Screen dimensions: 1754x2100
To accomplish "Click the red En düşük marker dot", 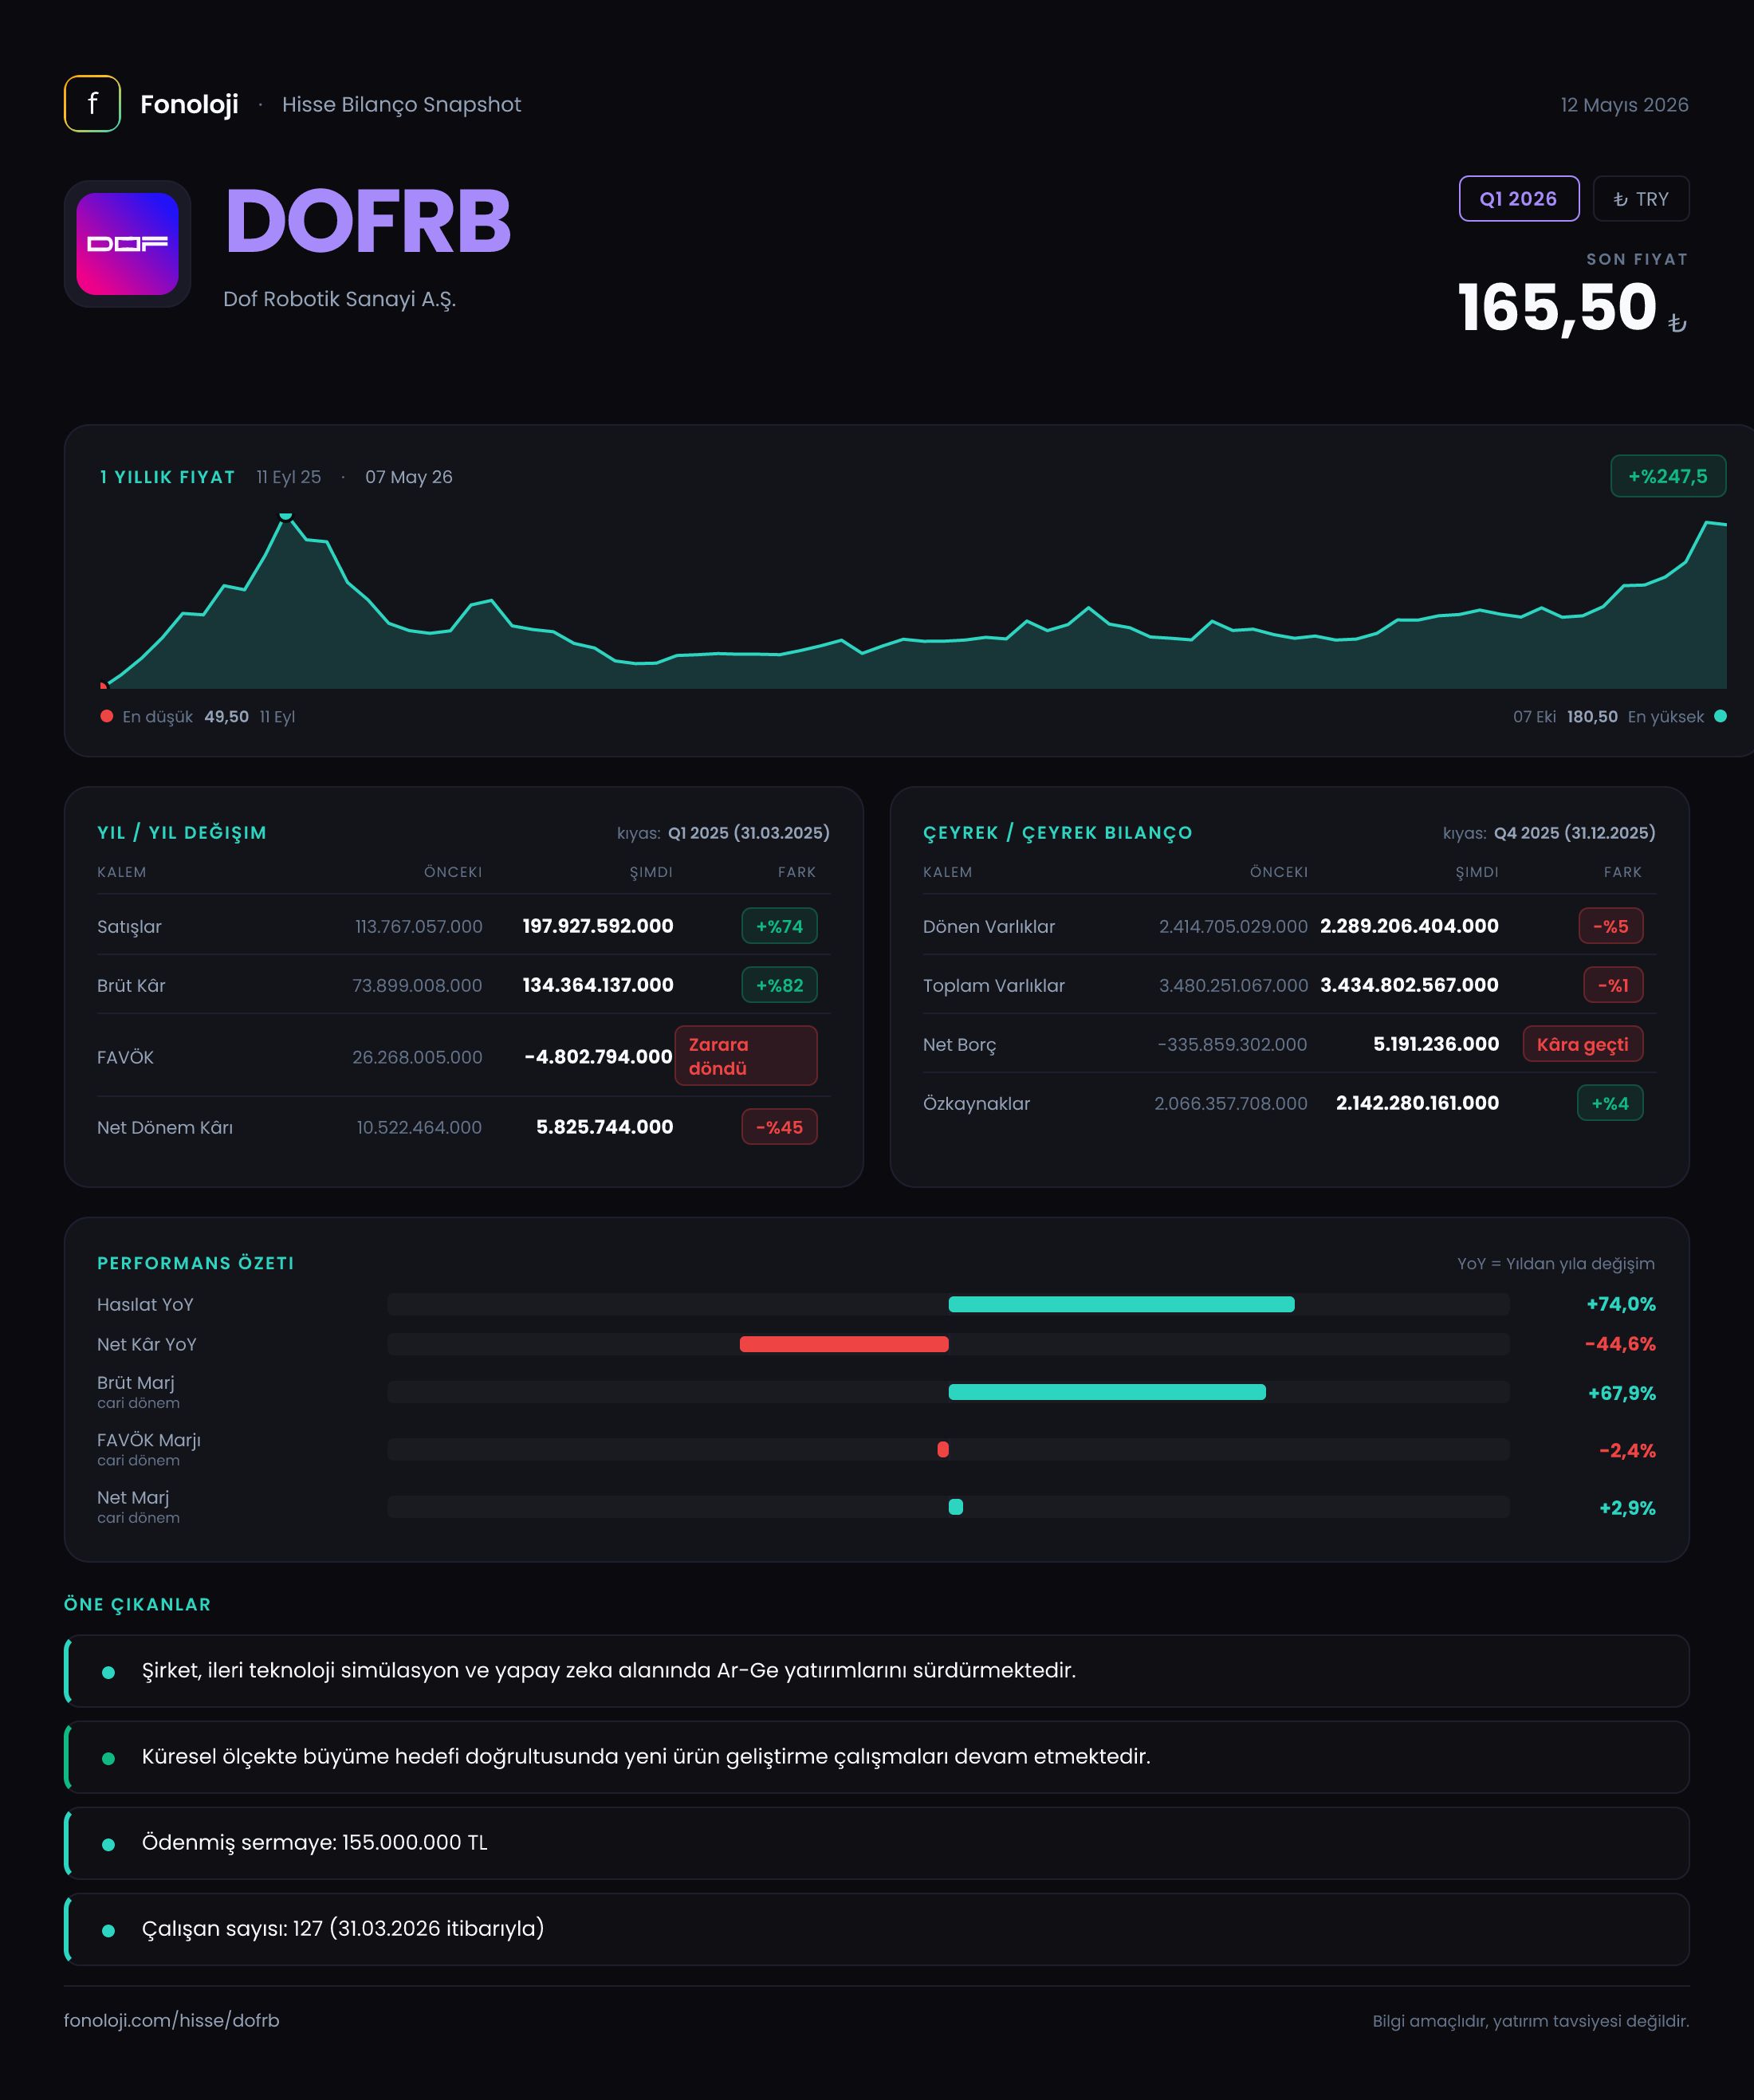I will pos(107,716).
